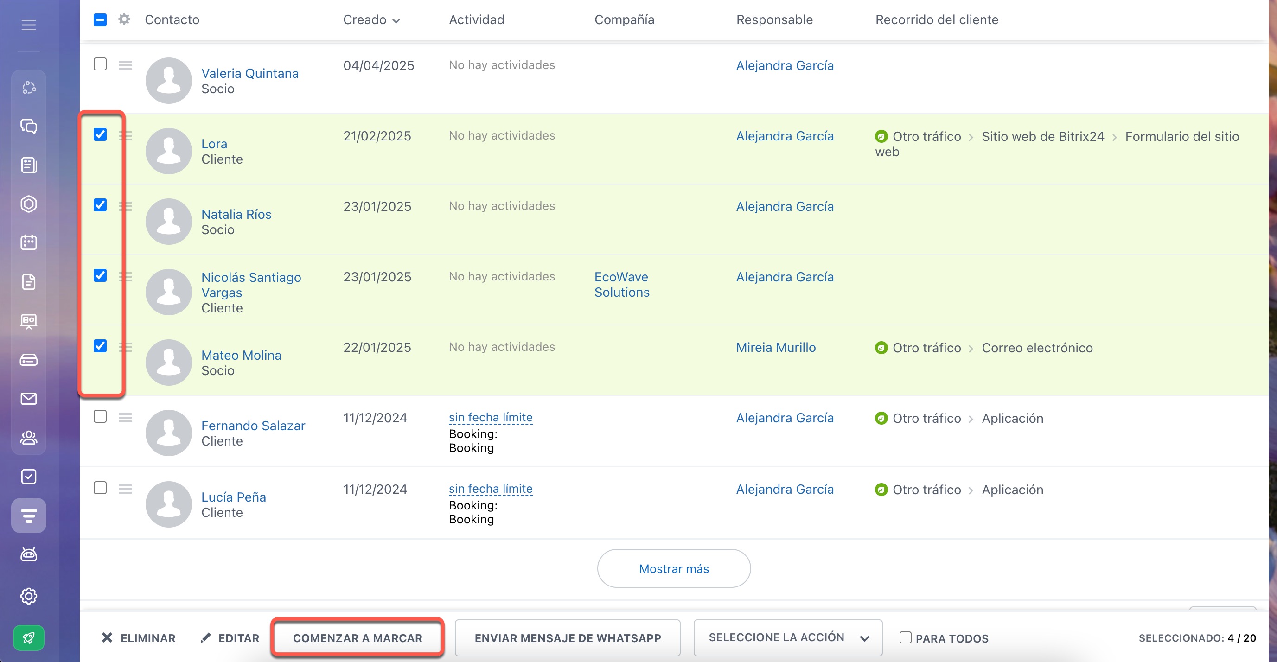This screenshot has height=662, width=1277.
Task: Open the EcoWave Solutions company link
Action: 622,285
